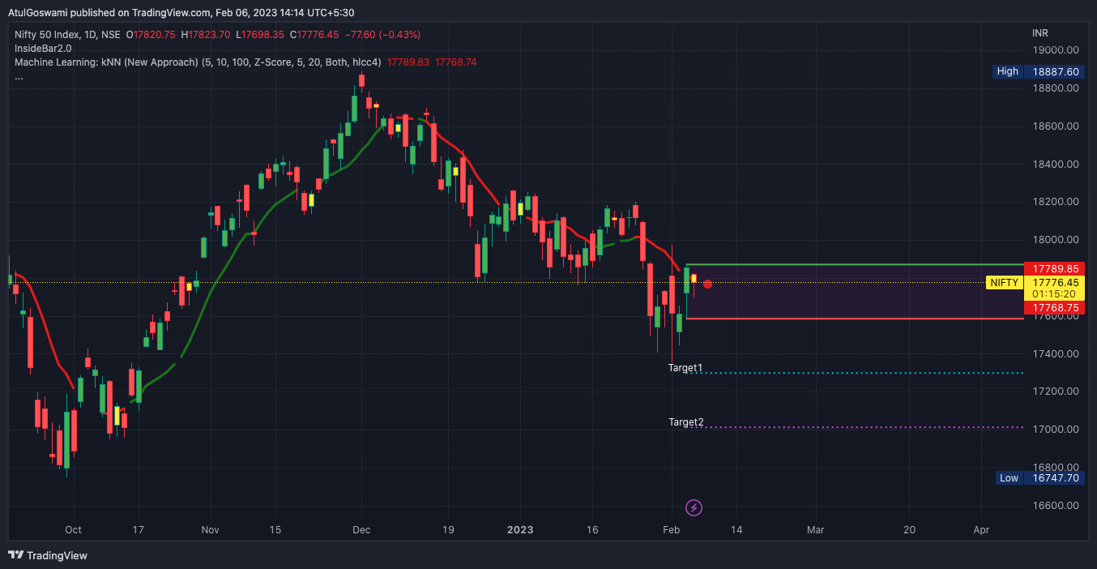Click the open value O17820.75
The width and height of the screenshot is (1097, 569).
click(x=150, y=35)
